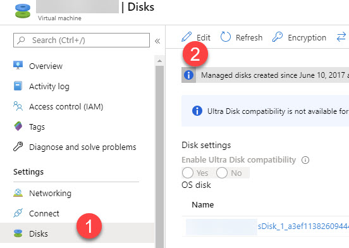Click the Name column header

[203, 204]
